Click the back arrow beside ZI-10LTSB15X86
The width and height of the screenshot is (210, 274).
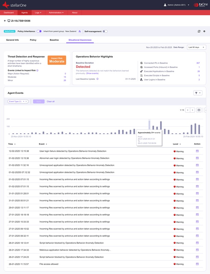pyautogui.click(x=5, y=21)
